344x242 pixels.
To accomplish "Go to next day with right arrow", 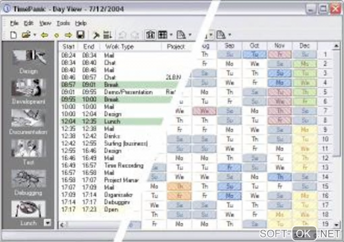I will click(x=68, y=35).
